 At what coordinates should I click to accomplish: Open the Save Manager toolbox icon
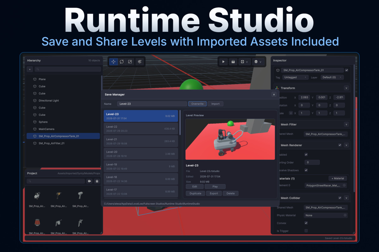233,62
